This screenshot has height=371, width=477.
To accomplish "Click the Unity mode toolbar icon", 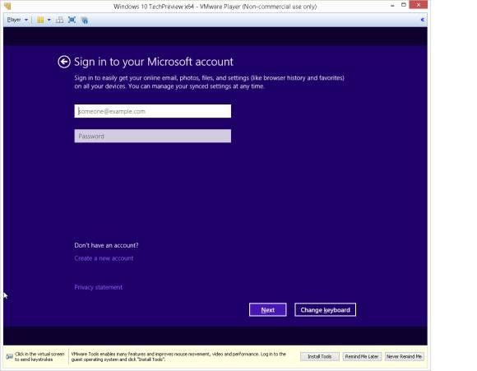I will click(85, 20).
